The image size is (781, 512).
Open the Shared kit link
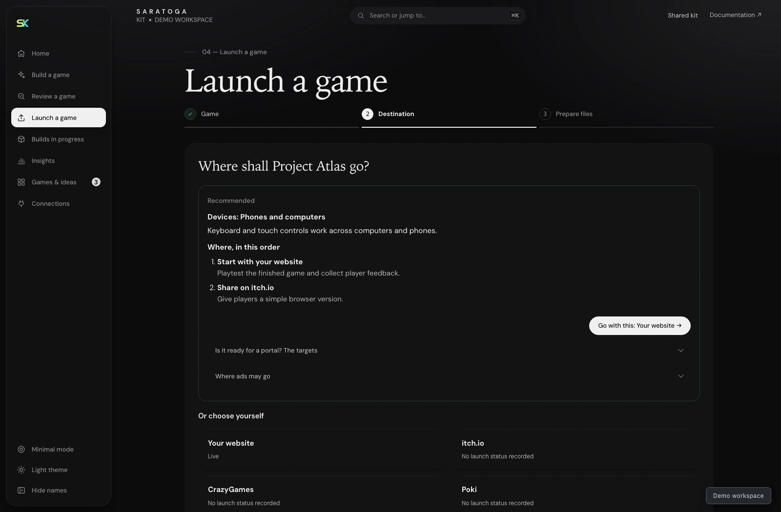coord(683,16)
